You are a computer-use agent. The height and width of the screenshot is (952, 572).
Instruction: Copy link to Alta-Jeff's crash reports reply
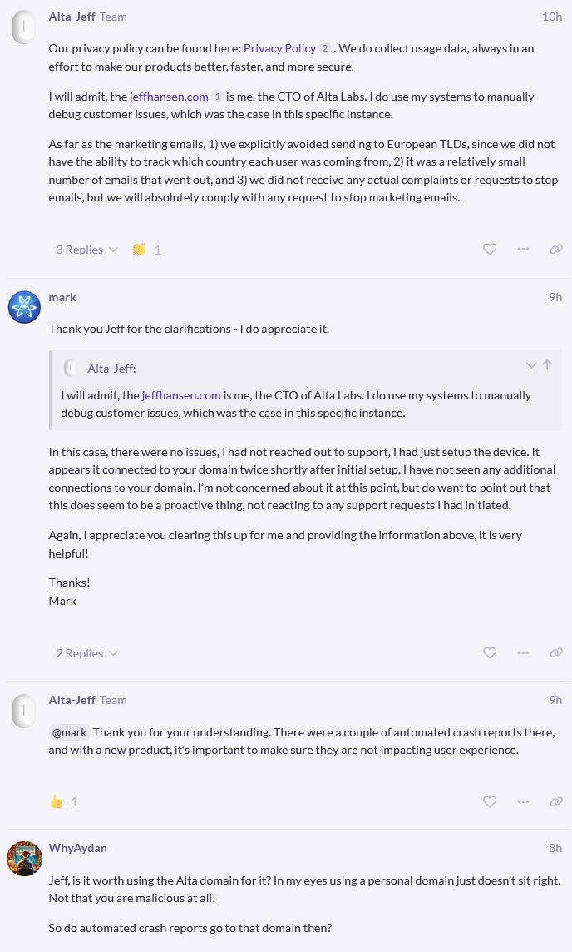556,801
